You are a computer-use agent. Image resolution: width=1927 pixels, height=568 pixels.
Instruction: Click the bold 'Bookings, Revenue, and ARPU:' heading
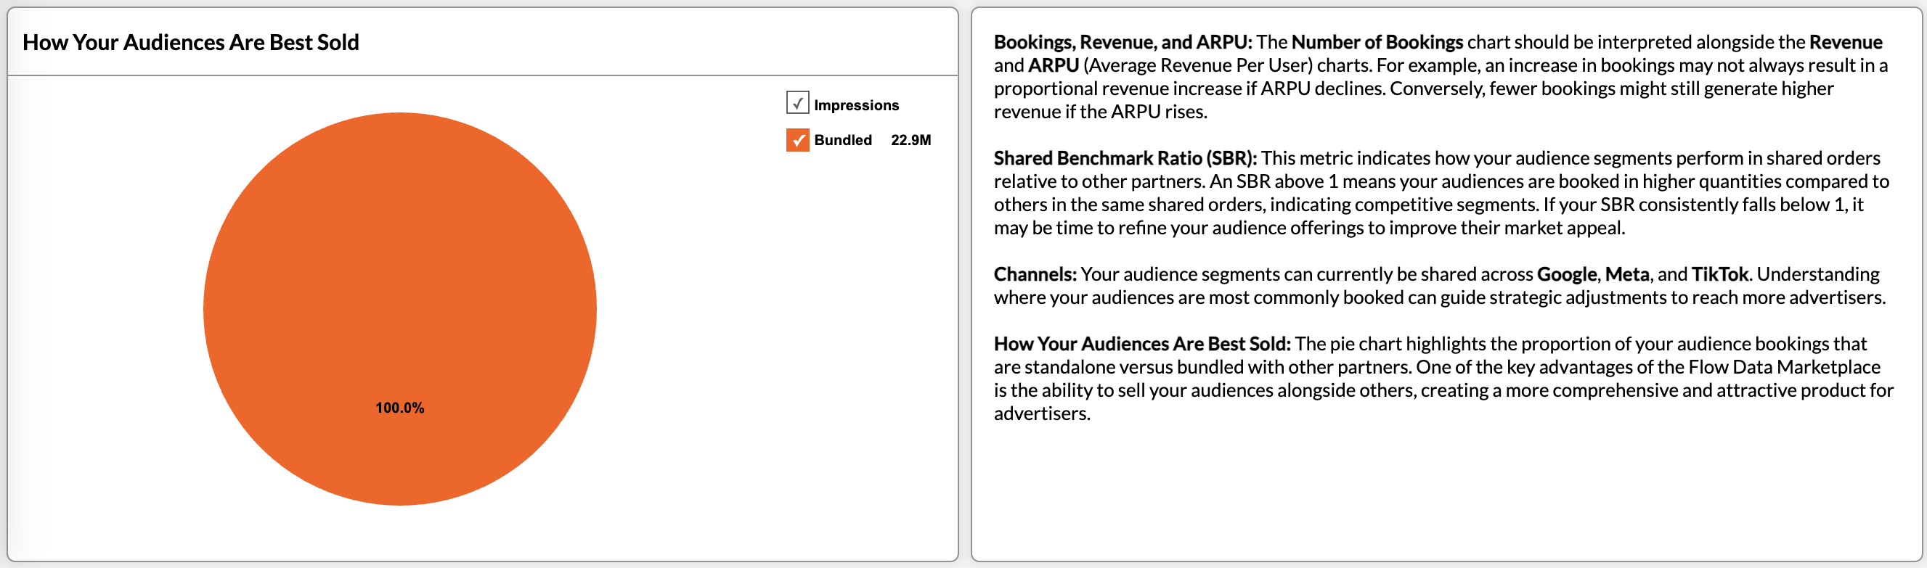1122,43
